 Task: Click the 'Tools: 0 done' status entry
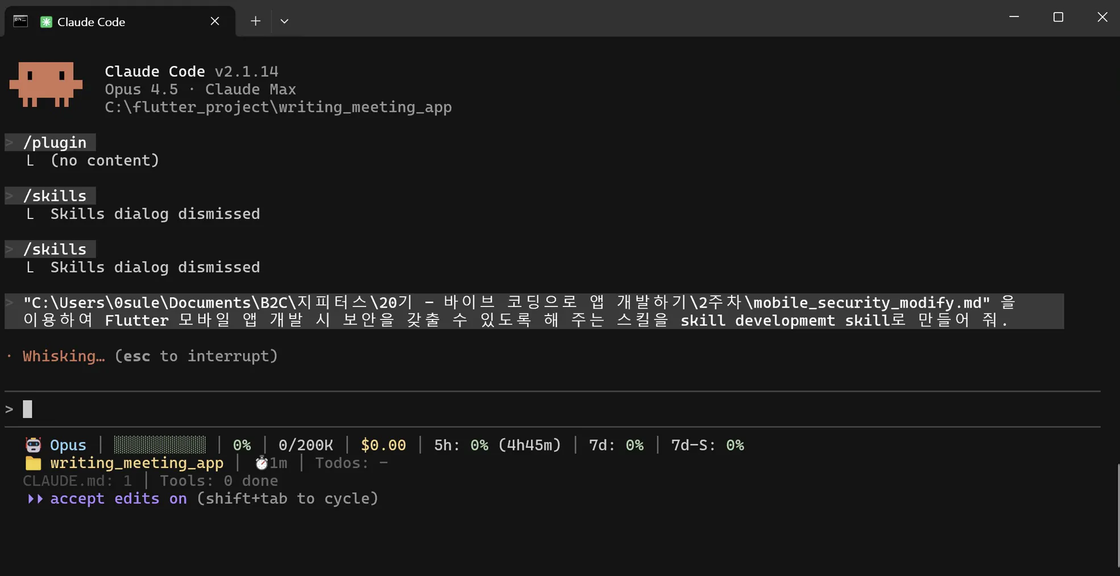(x=219, y=481)
